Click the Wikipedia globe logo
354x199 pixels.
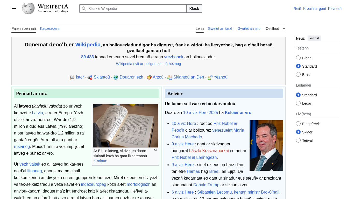tap(28, 9)
